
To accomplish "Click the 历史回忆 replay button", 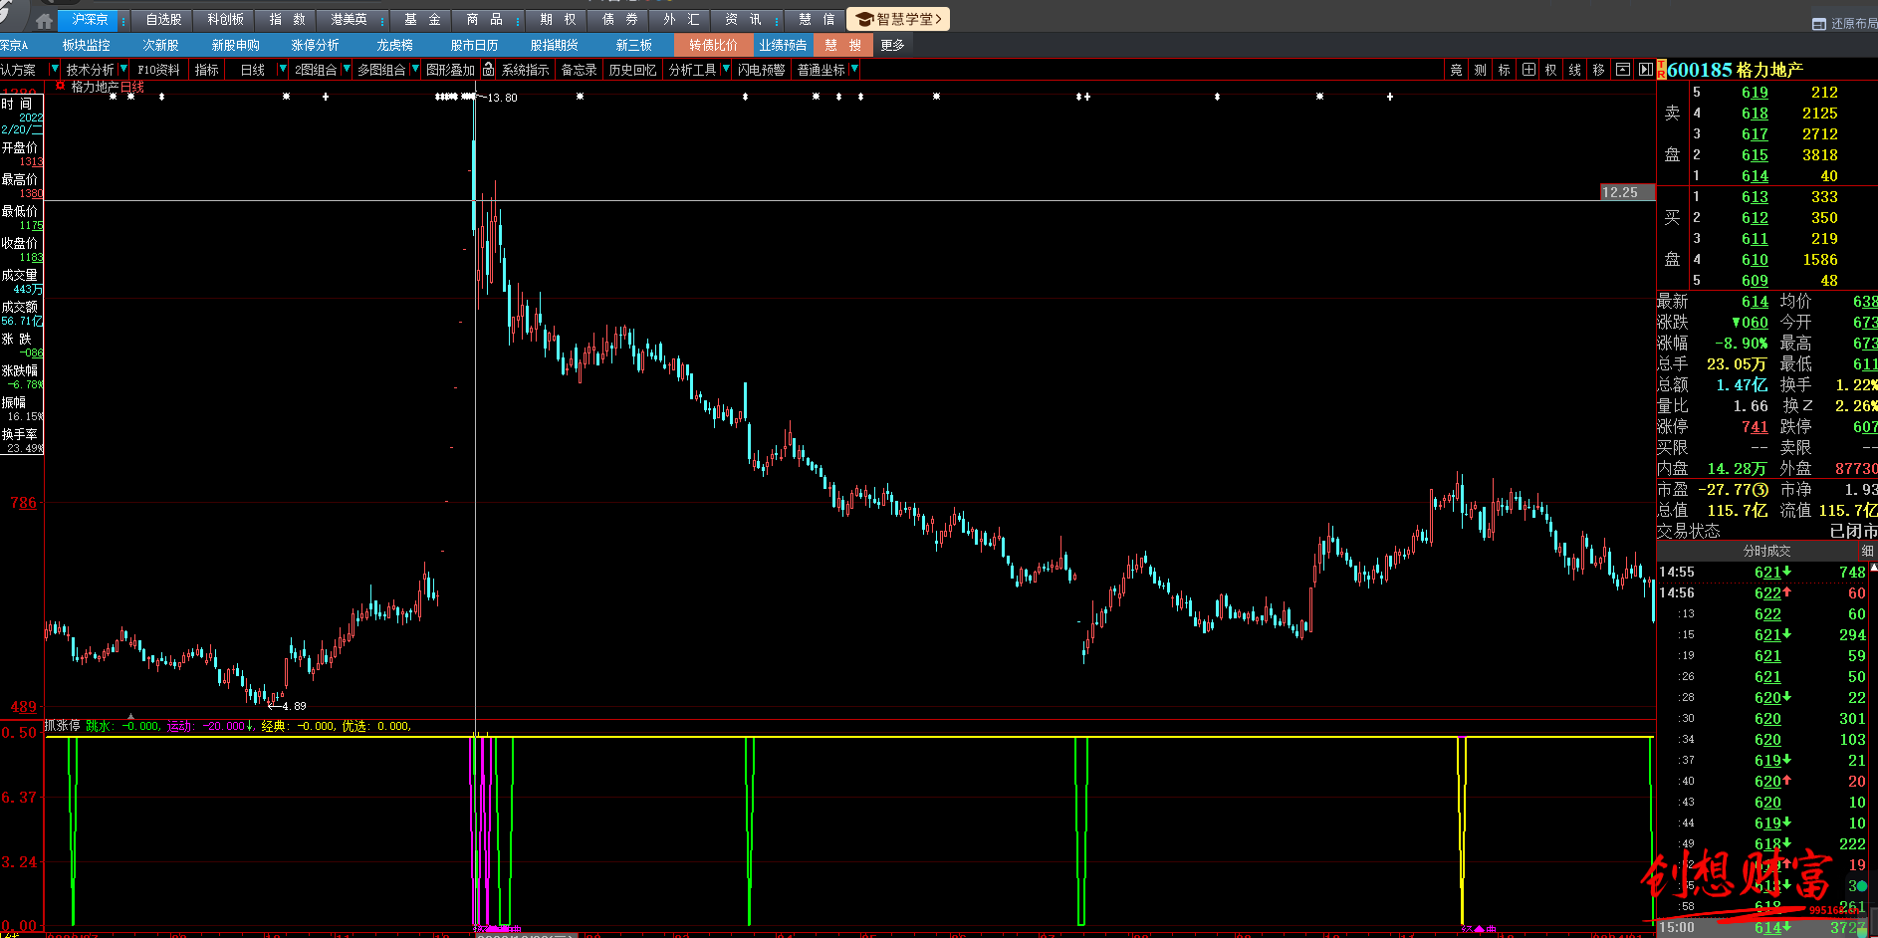I will pyautogui.click(x=632, y=70).
